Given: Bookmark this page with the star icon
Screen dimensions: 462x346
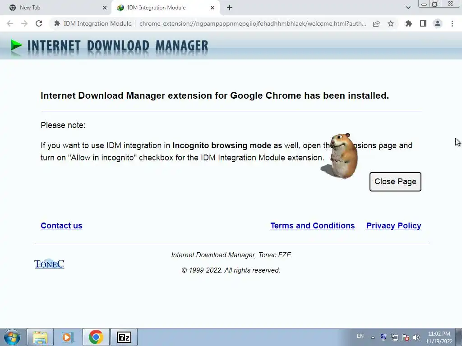Looking at the screenshot, I should click(391, 23).
